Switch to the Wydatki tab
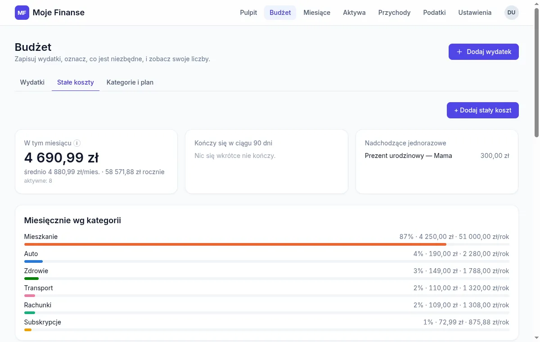The width and height of the screenshot is (540, 342). coord(32,82)
